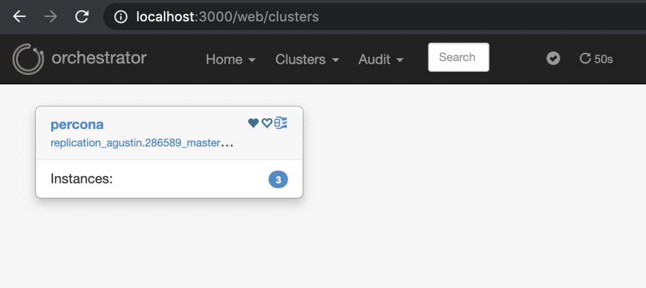Open the Home dropdown menu
646x288 pixels.
(x=230, y=59)
